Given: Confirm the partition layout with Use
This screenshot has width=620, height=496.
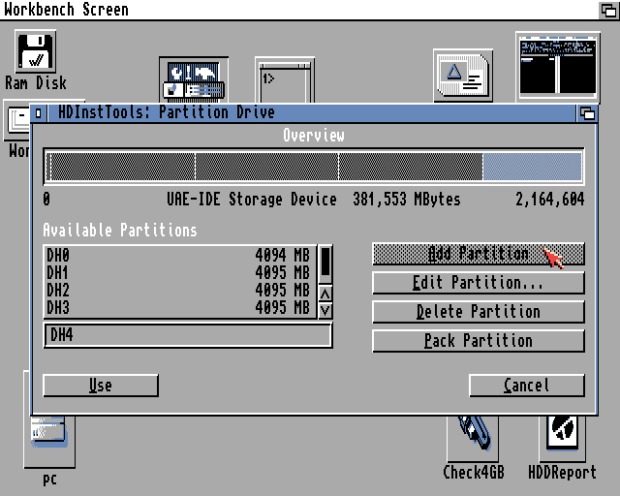Looking at the screenshot, I should pyautogui.click(x=101, y=386).
